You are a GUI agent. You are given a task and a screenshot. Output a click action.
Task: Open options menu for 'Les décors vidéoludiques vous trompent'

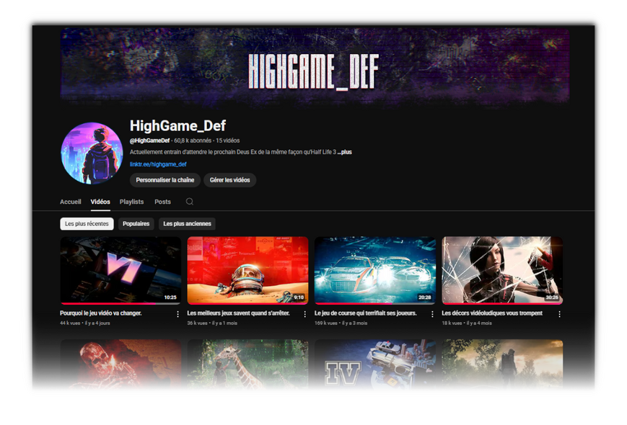559,314
